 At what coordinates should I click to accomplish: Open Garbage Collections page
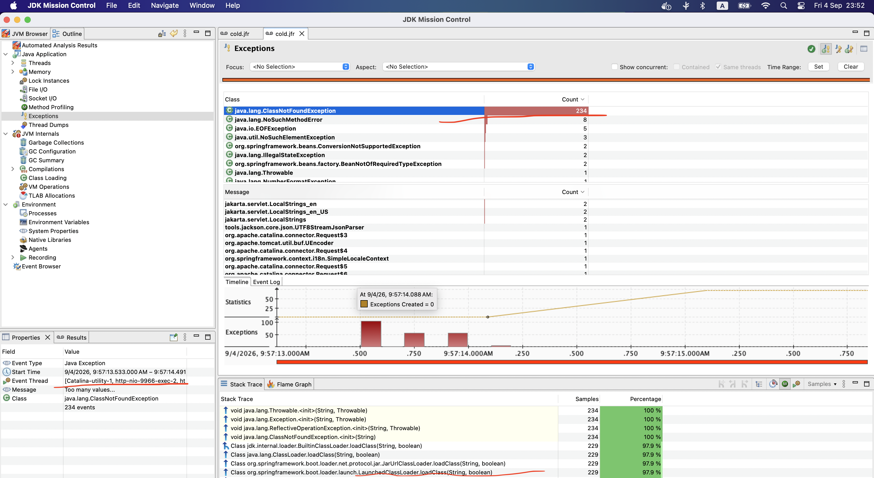tap(56, 143)
